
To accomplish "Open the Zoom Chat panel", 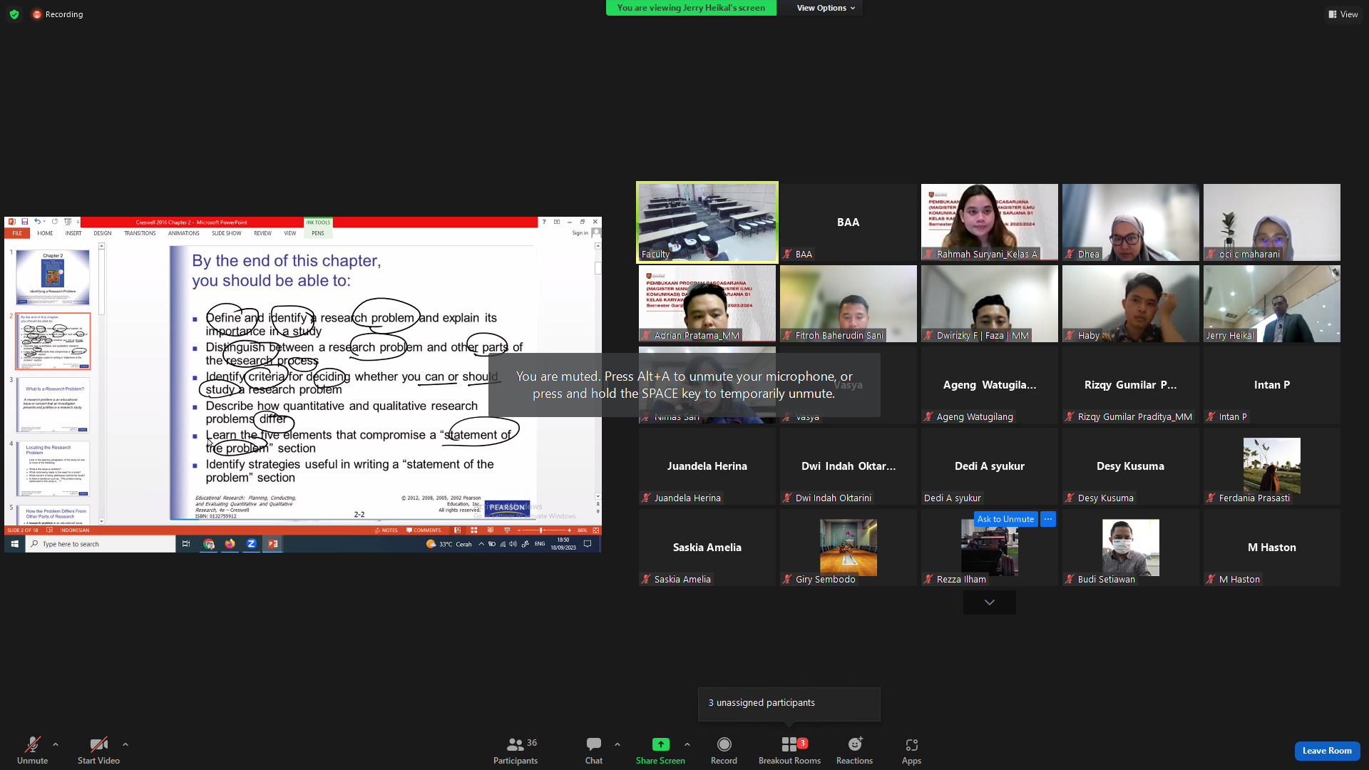I will 594,751.
